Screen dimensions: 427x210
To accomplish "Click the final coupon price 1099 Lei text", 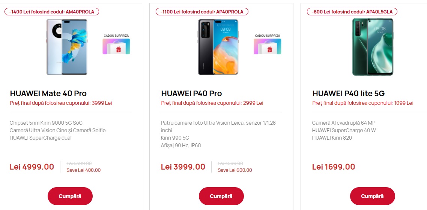I will tap(363, 103).
